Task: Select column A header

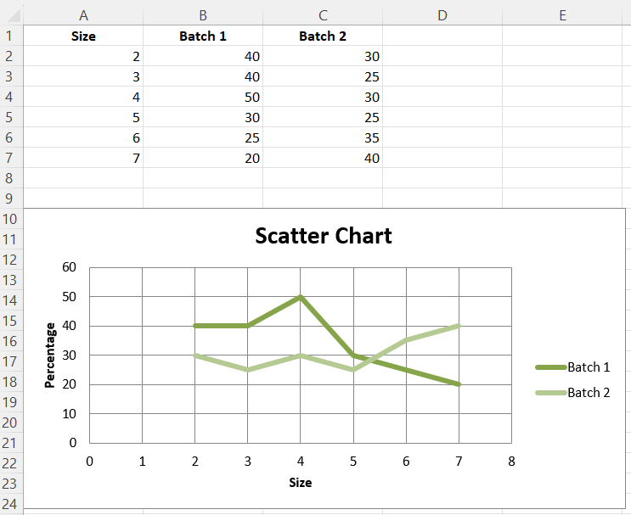Action: [x=83, y=15]
